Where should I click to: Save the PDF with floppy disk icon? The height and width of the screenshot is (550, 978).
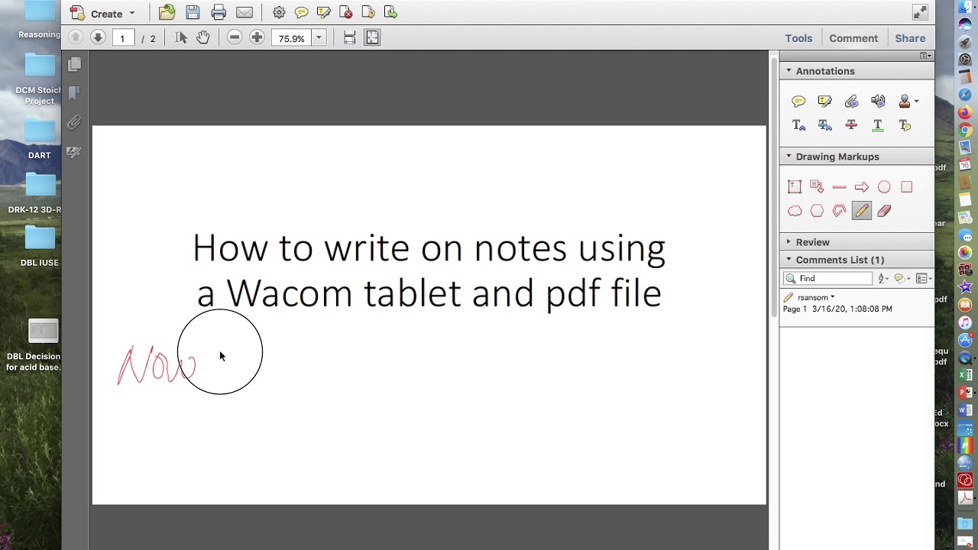pos(193,12)
